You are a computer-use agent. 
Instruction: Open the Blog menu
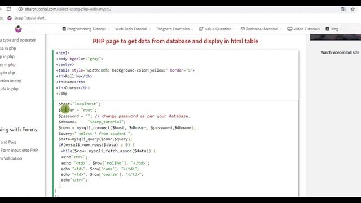(x=333, y=29)
